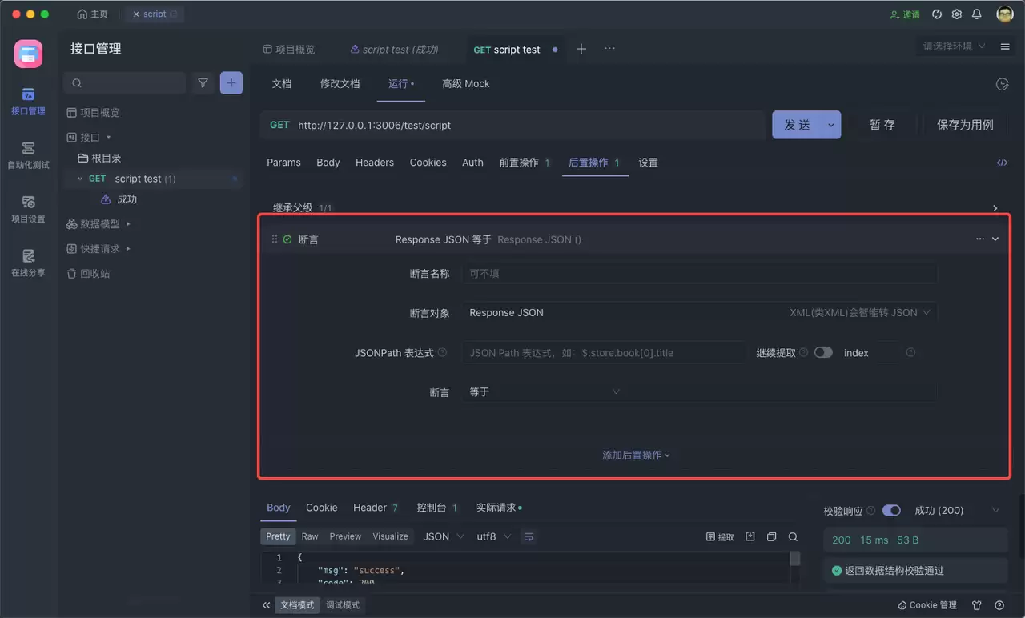Switch to the 修改文档 tab

[x=340, y=83]
